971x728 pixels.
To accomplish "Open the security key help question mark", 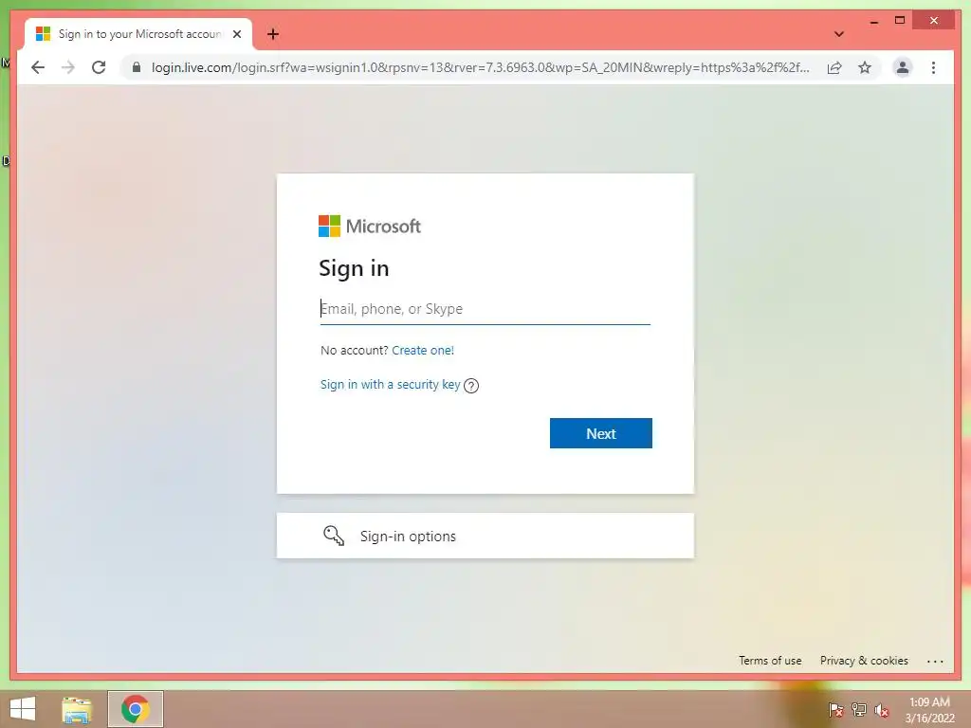I will click(471, 386).
